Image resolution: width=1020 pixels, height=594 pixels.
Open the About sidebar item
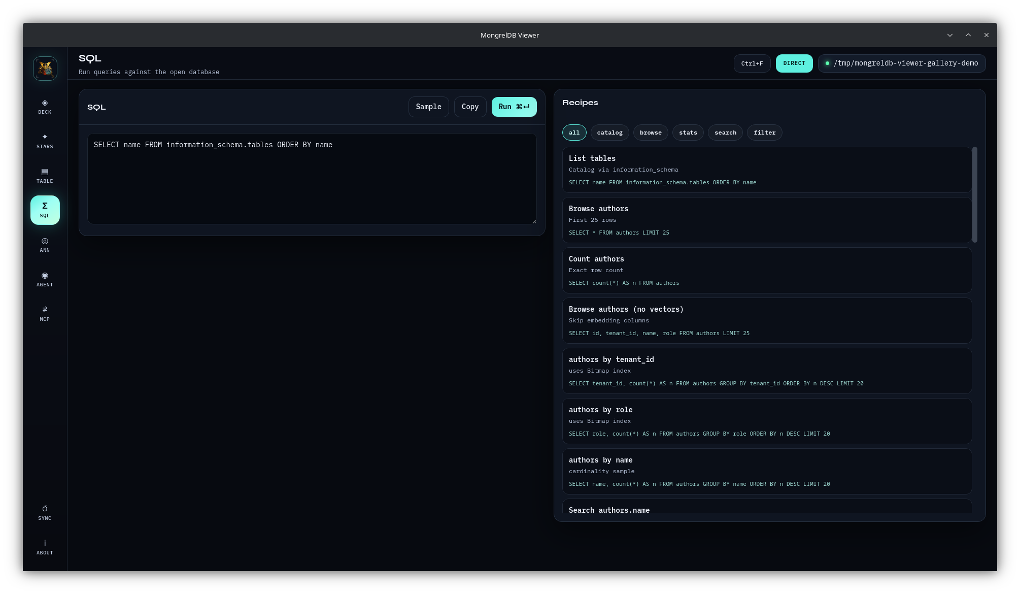tap(45, 547)
